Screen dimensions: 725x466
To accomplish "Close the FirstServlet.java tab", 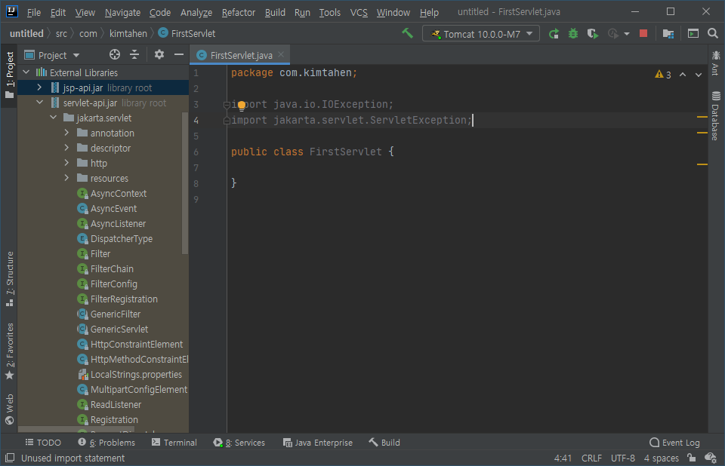I will tap(281, 54).
